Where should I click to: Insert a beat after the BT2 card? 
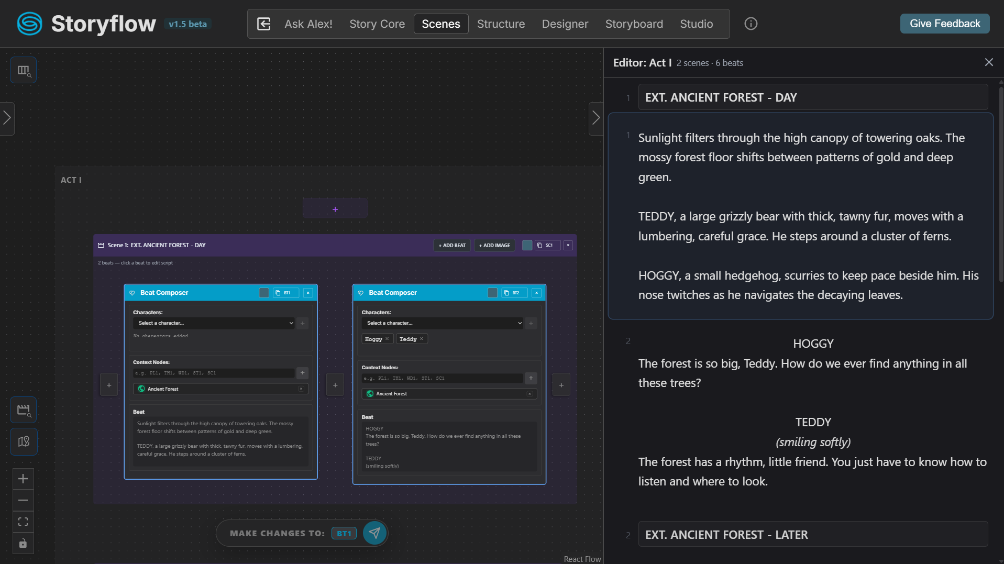561,385
